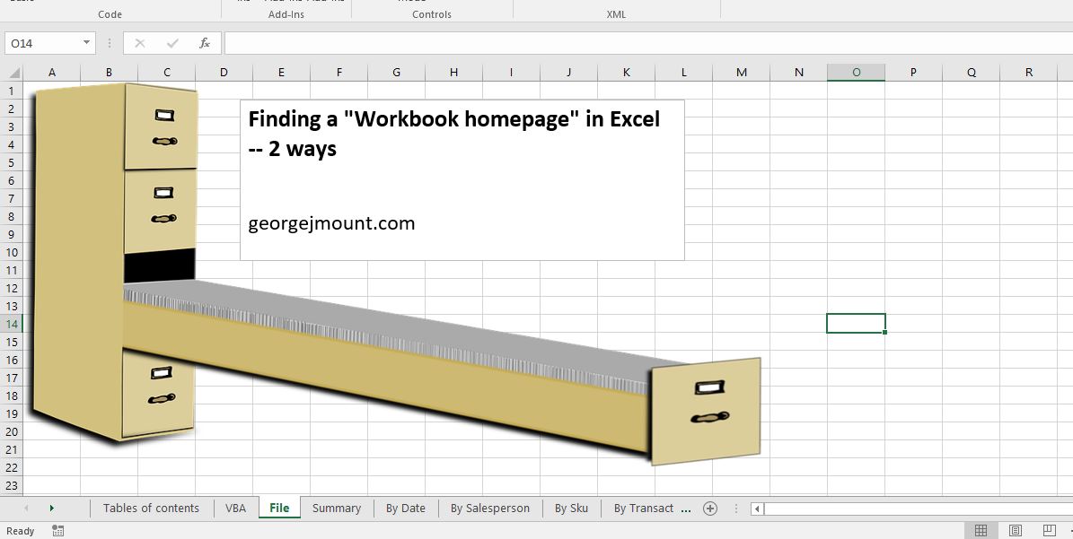Select column M header
This screenshot has height=539, width=1073.
[x=741, y=73]
